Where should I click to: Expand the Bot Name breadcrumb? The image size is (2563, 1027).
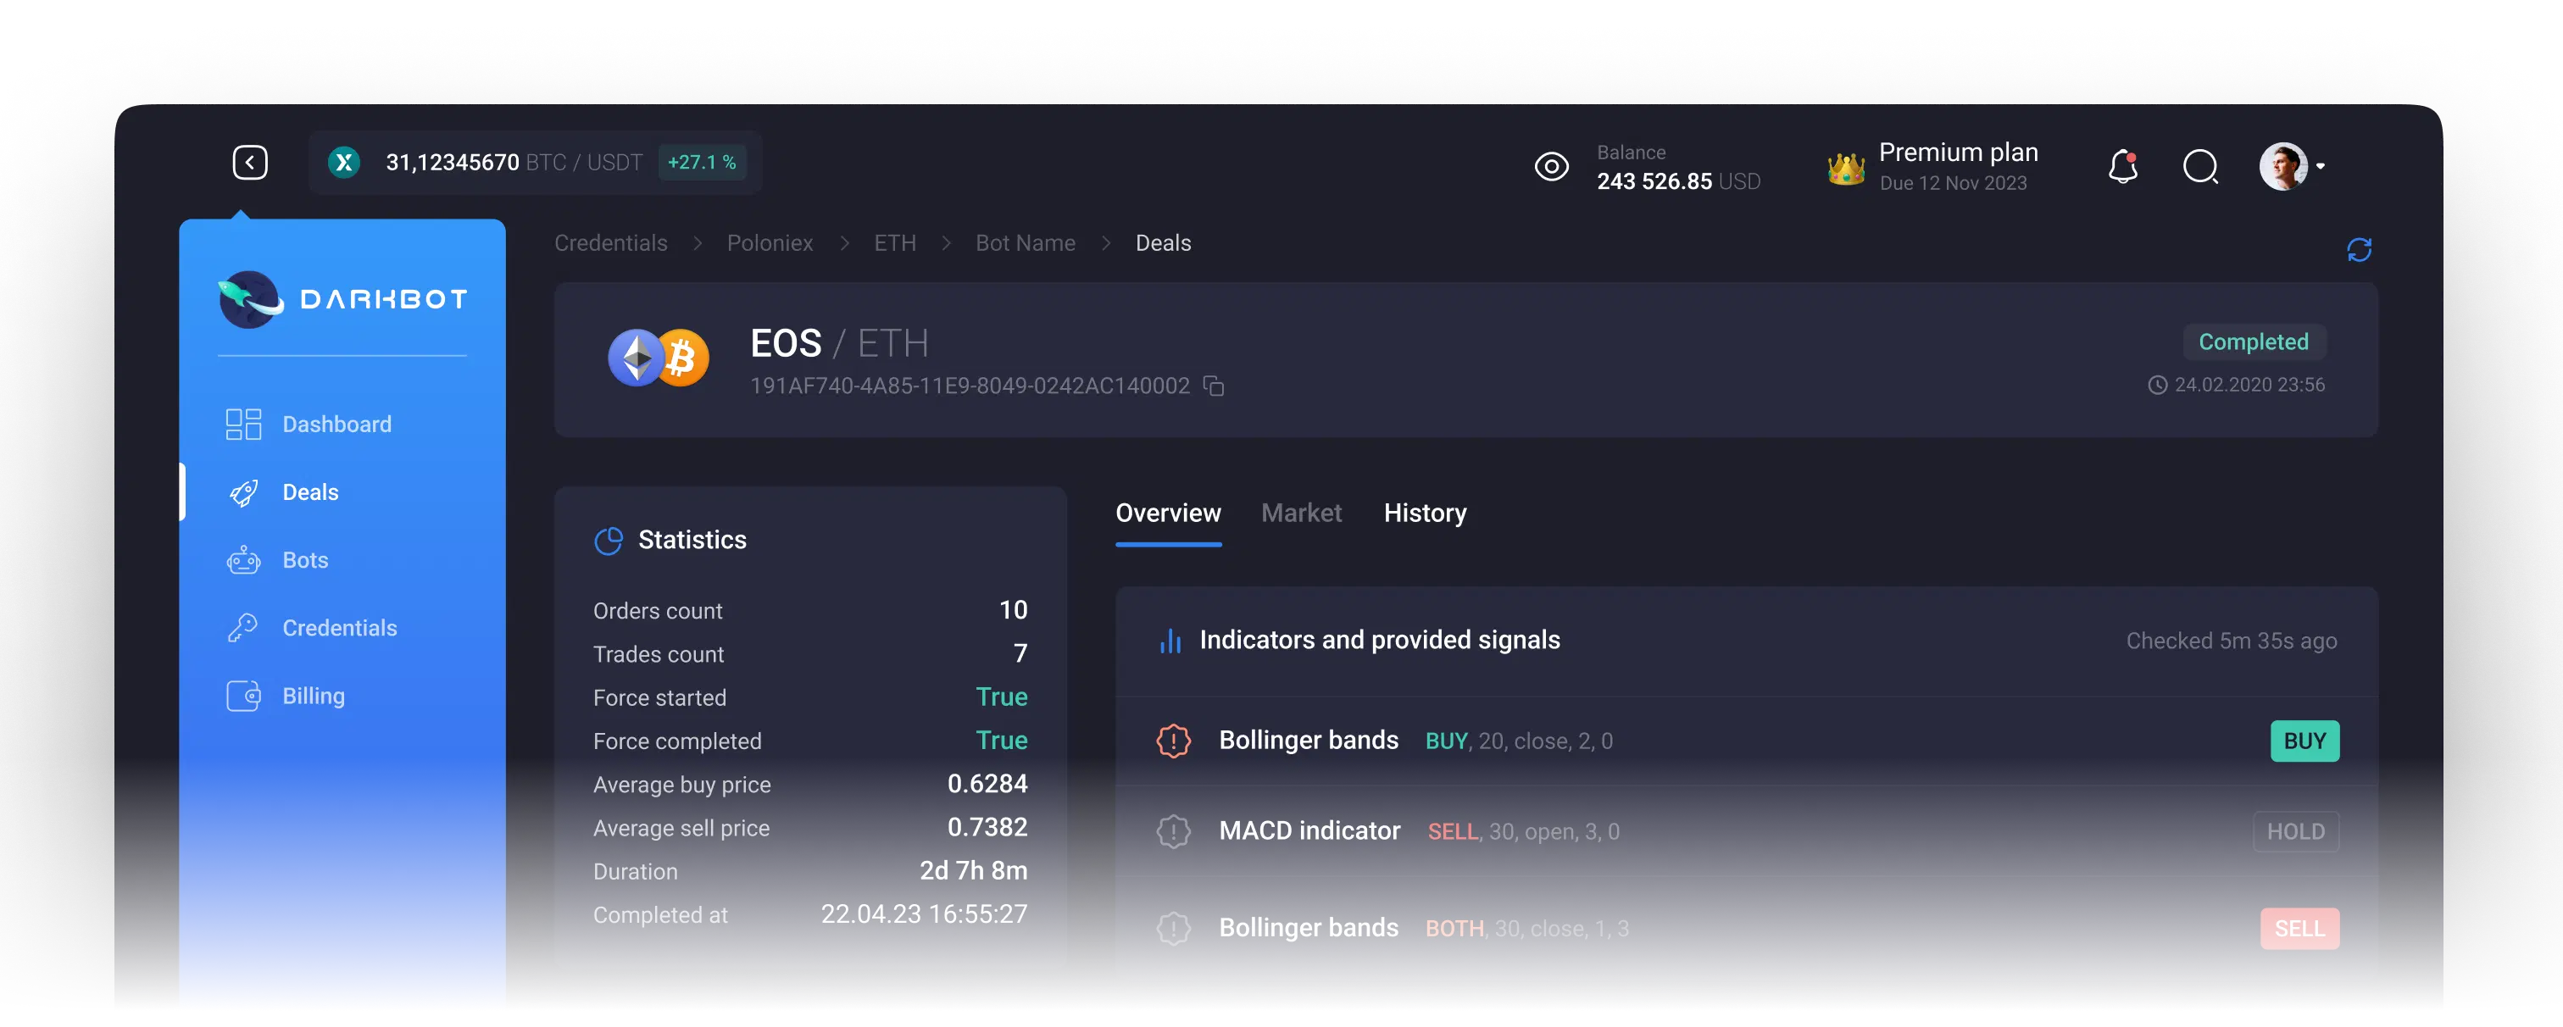tap(1025, 241)
